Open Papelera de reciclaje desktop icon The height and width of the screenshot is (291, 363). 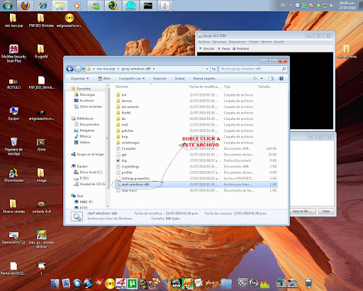point(13,146)
